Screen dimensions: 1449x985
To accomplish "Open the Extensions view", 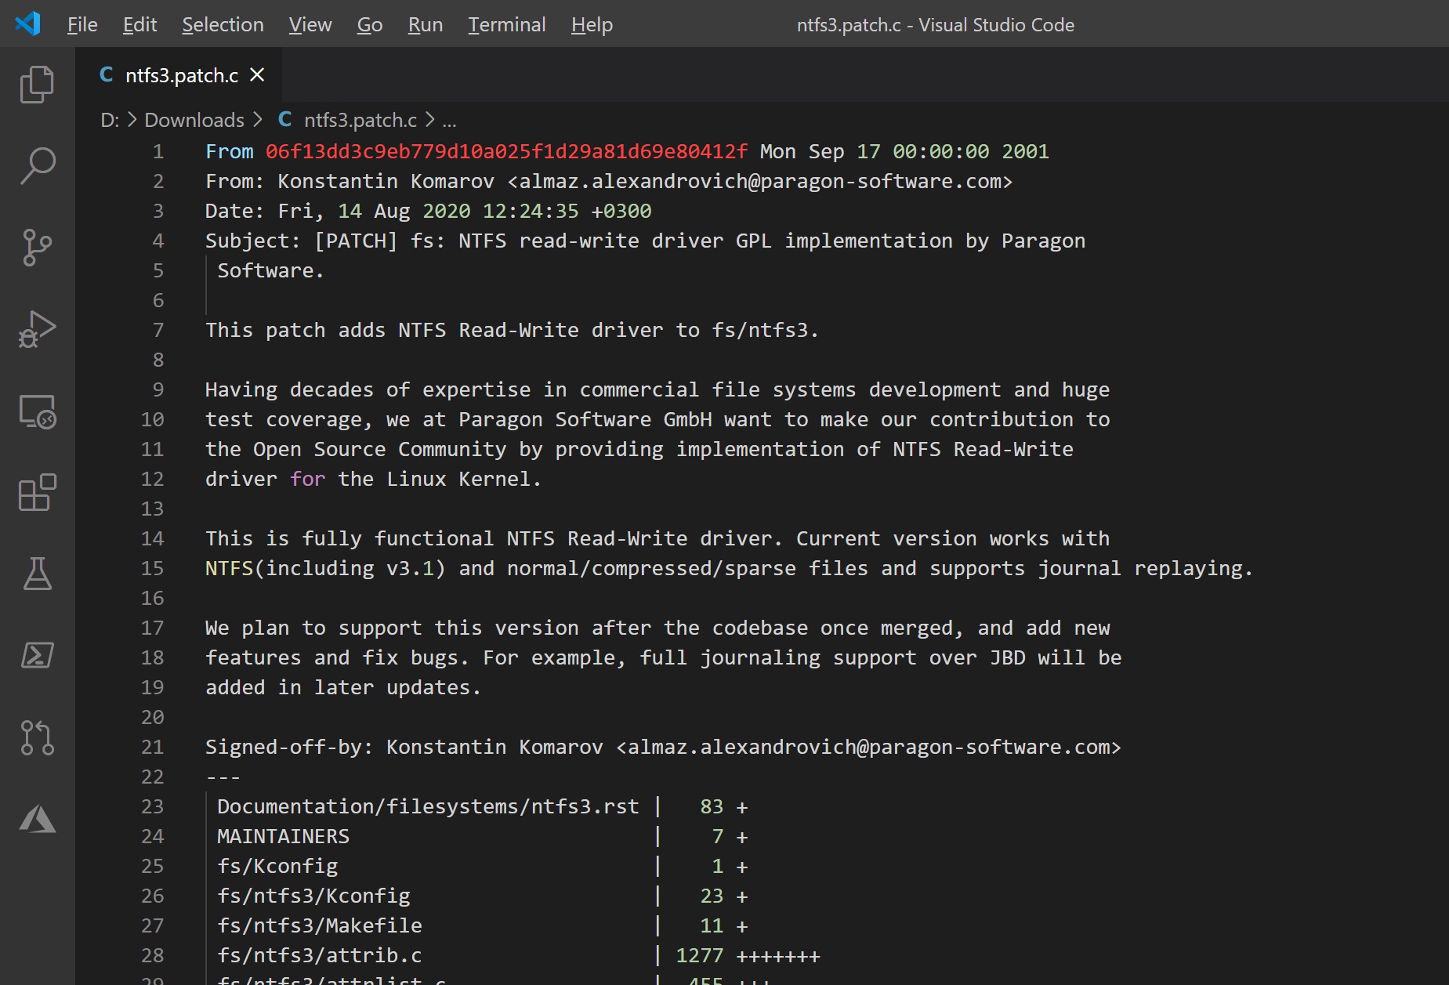I will pos(37,493).
